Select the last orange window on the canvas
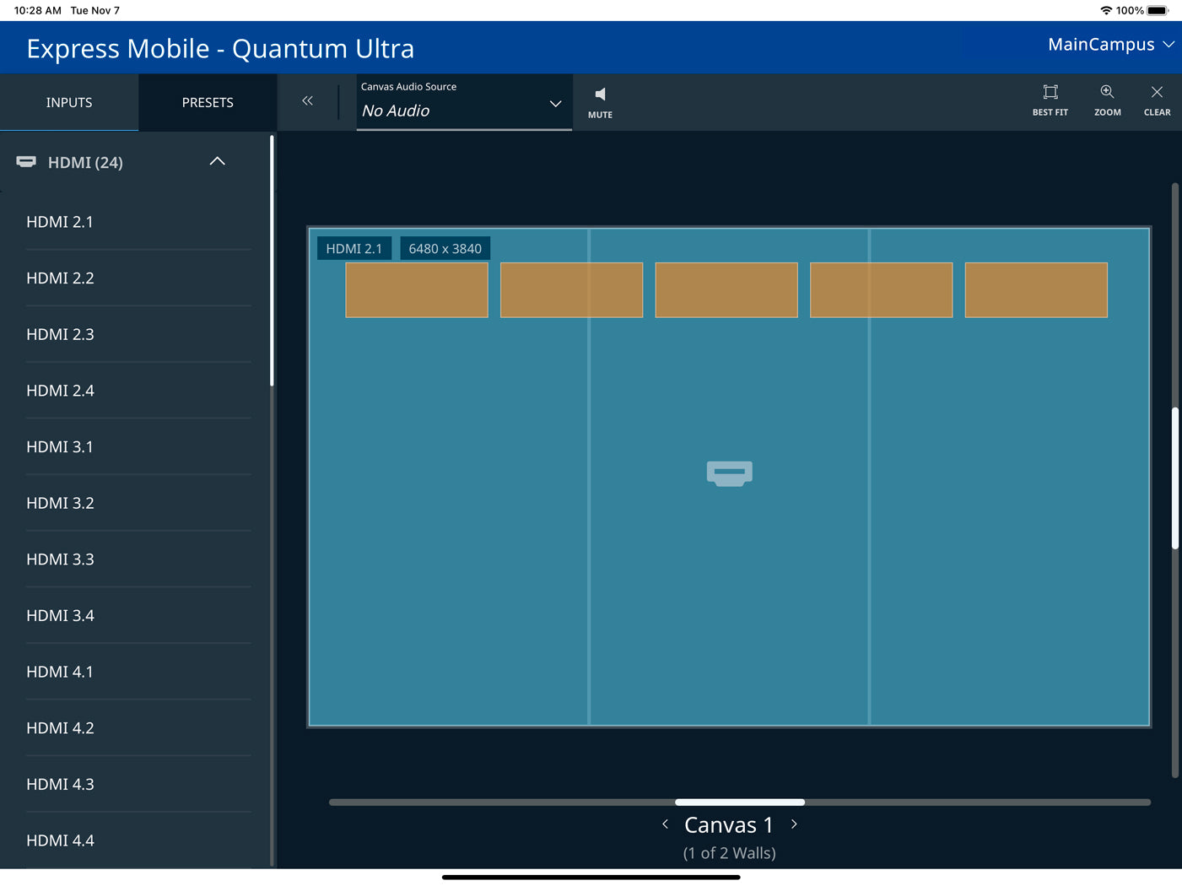Viewport: 1182px width, 886px height. coord(1036,290)
